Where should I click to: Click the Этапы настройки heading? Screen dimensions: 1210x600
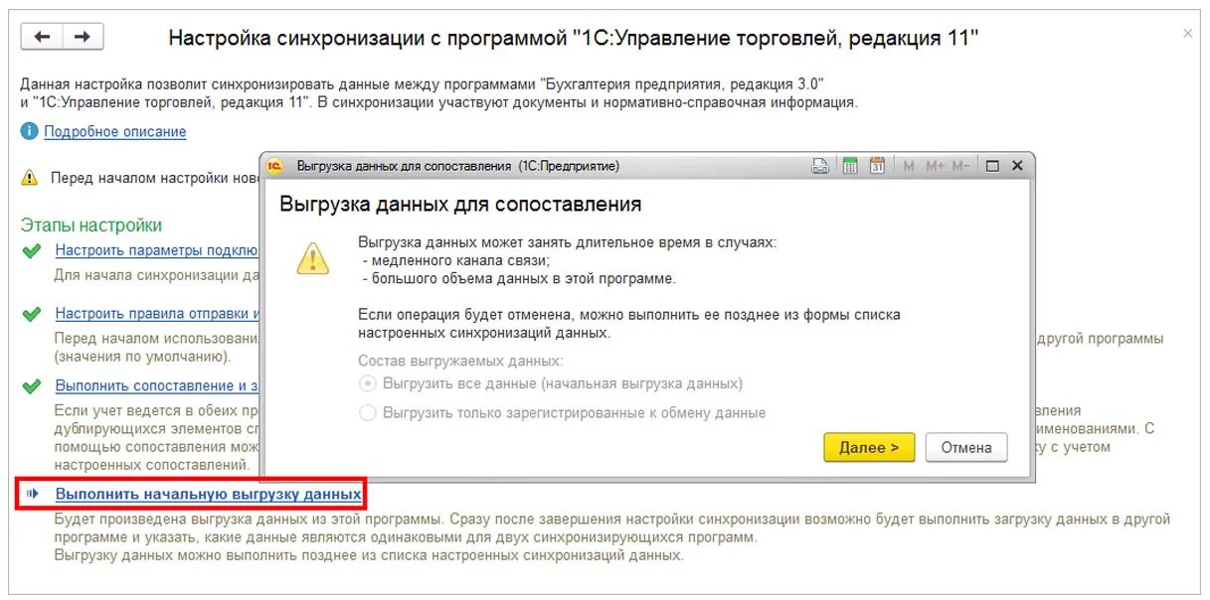coord(91,225)
